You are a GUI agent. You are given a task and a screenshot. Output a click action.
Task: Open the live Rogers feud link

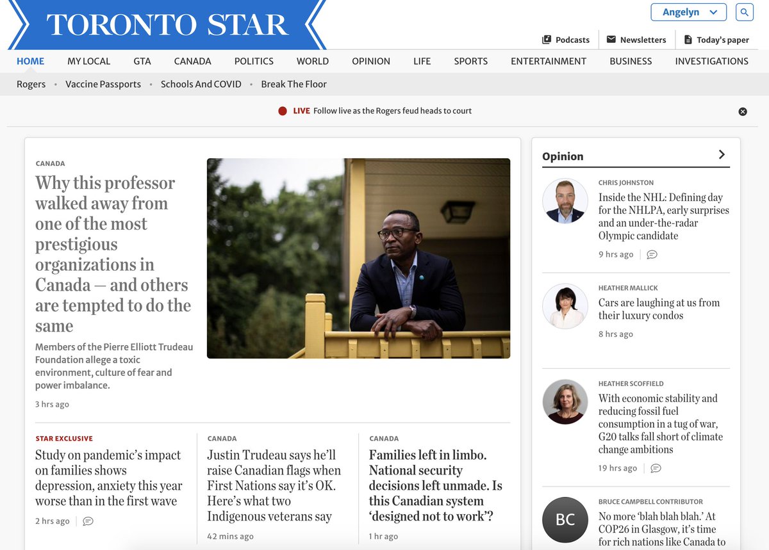pyautogui.click(x=392, y=111)
